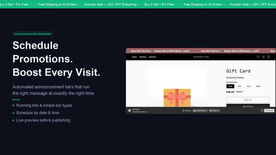Image resolution: width=276 pixels, height=155 pixels.
Task: Click the Snowboard shop store title
Action: click(x=201, y=57)
